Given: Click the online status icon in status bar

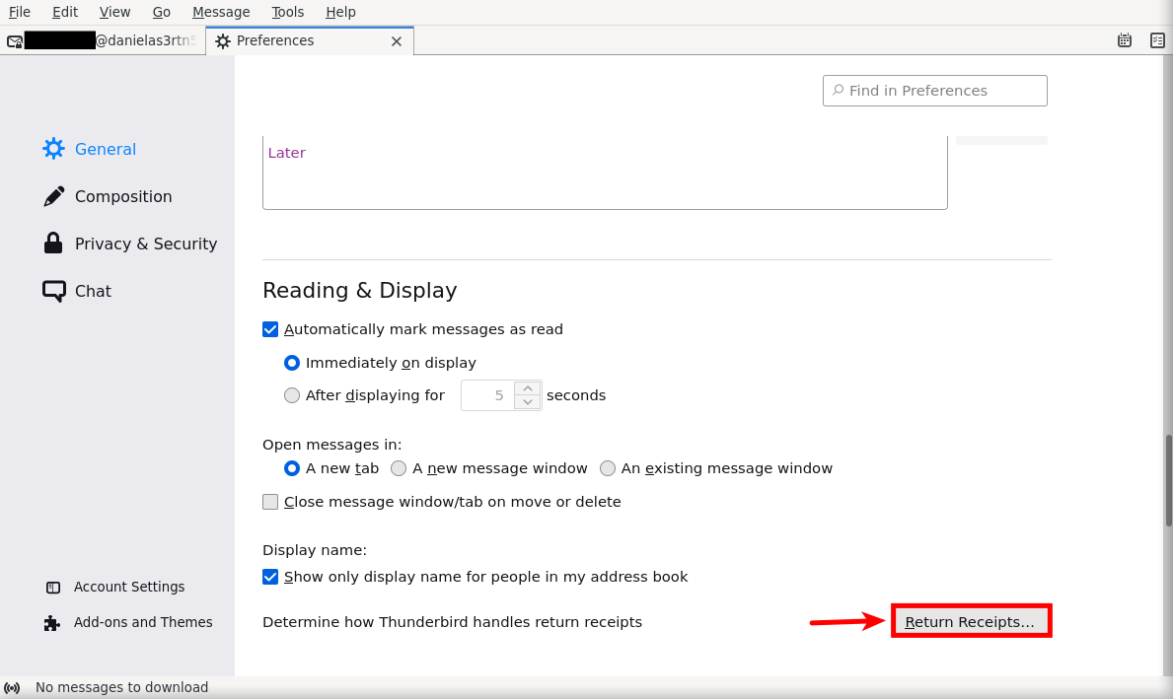Looking at the screenshot, I should pos(12,687).
